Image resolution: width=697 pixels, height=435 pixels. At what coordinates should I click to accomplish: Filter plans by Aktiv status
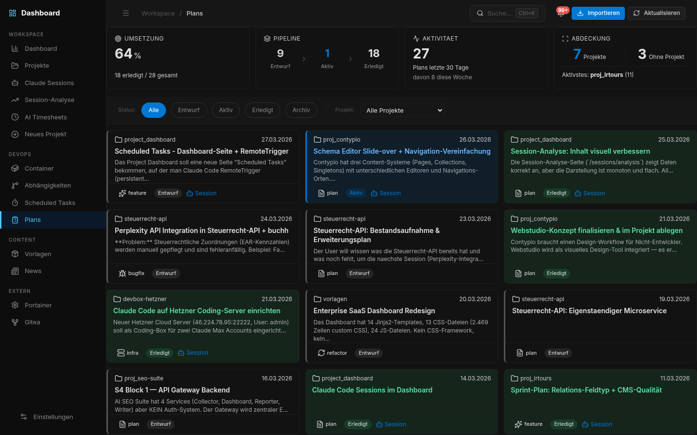tap(226, 110)
